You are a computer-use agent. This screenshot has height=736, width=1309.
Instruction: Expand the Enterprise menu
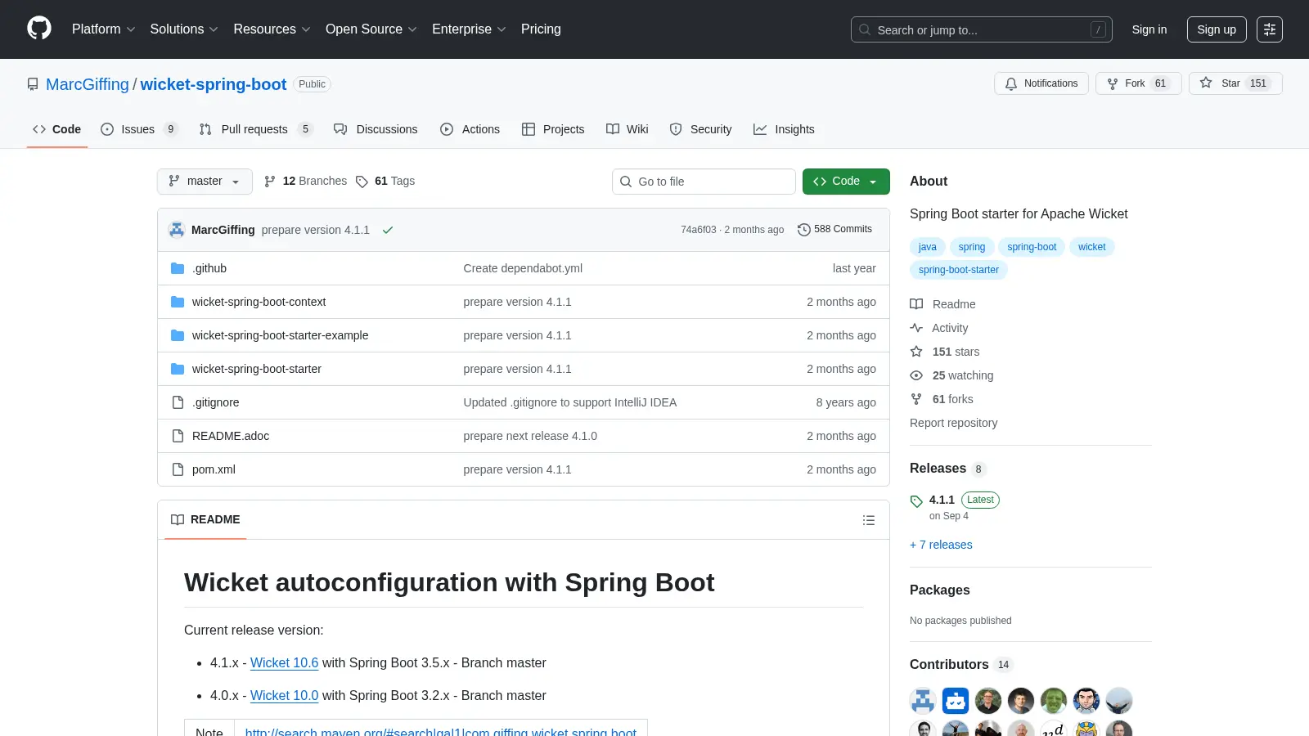(469, 29)
